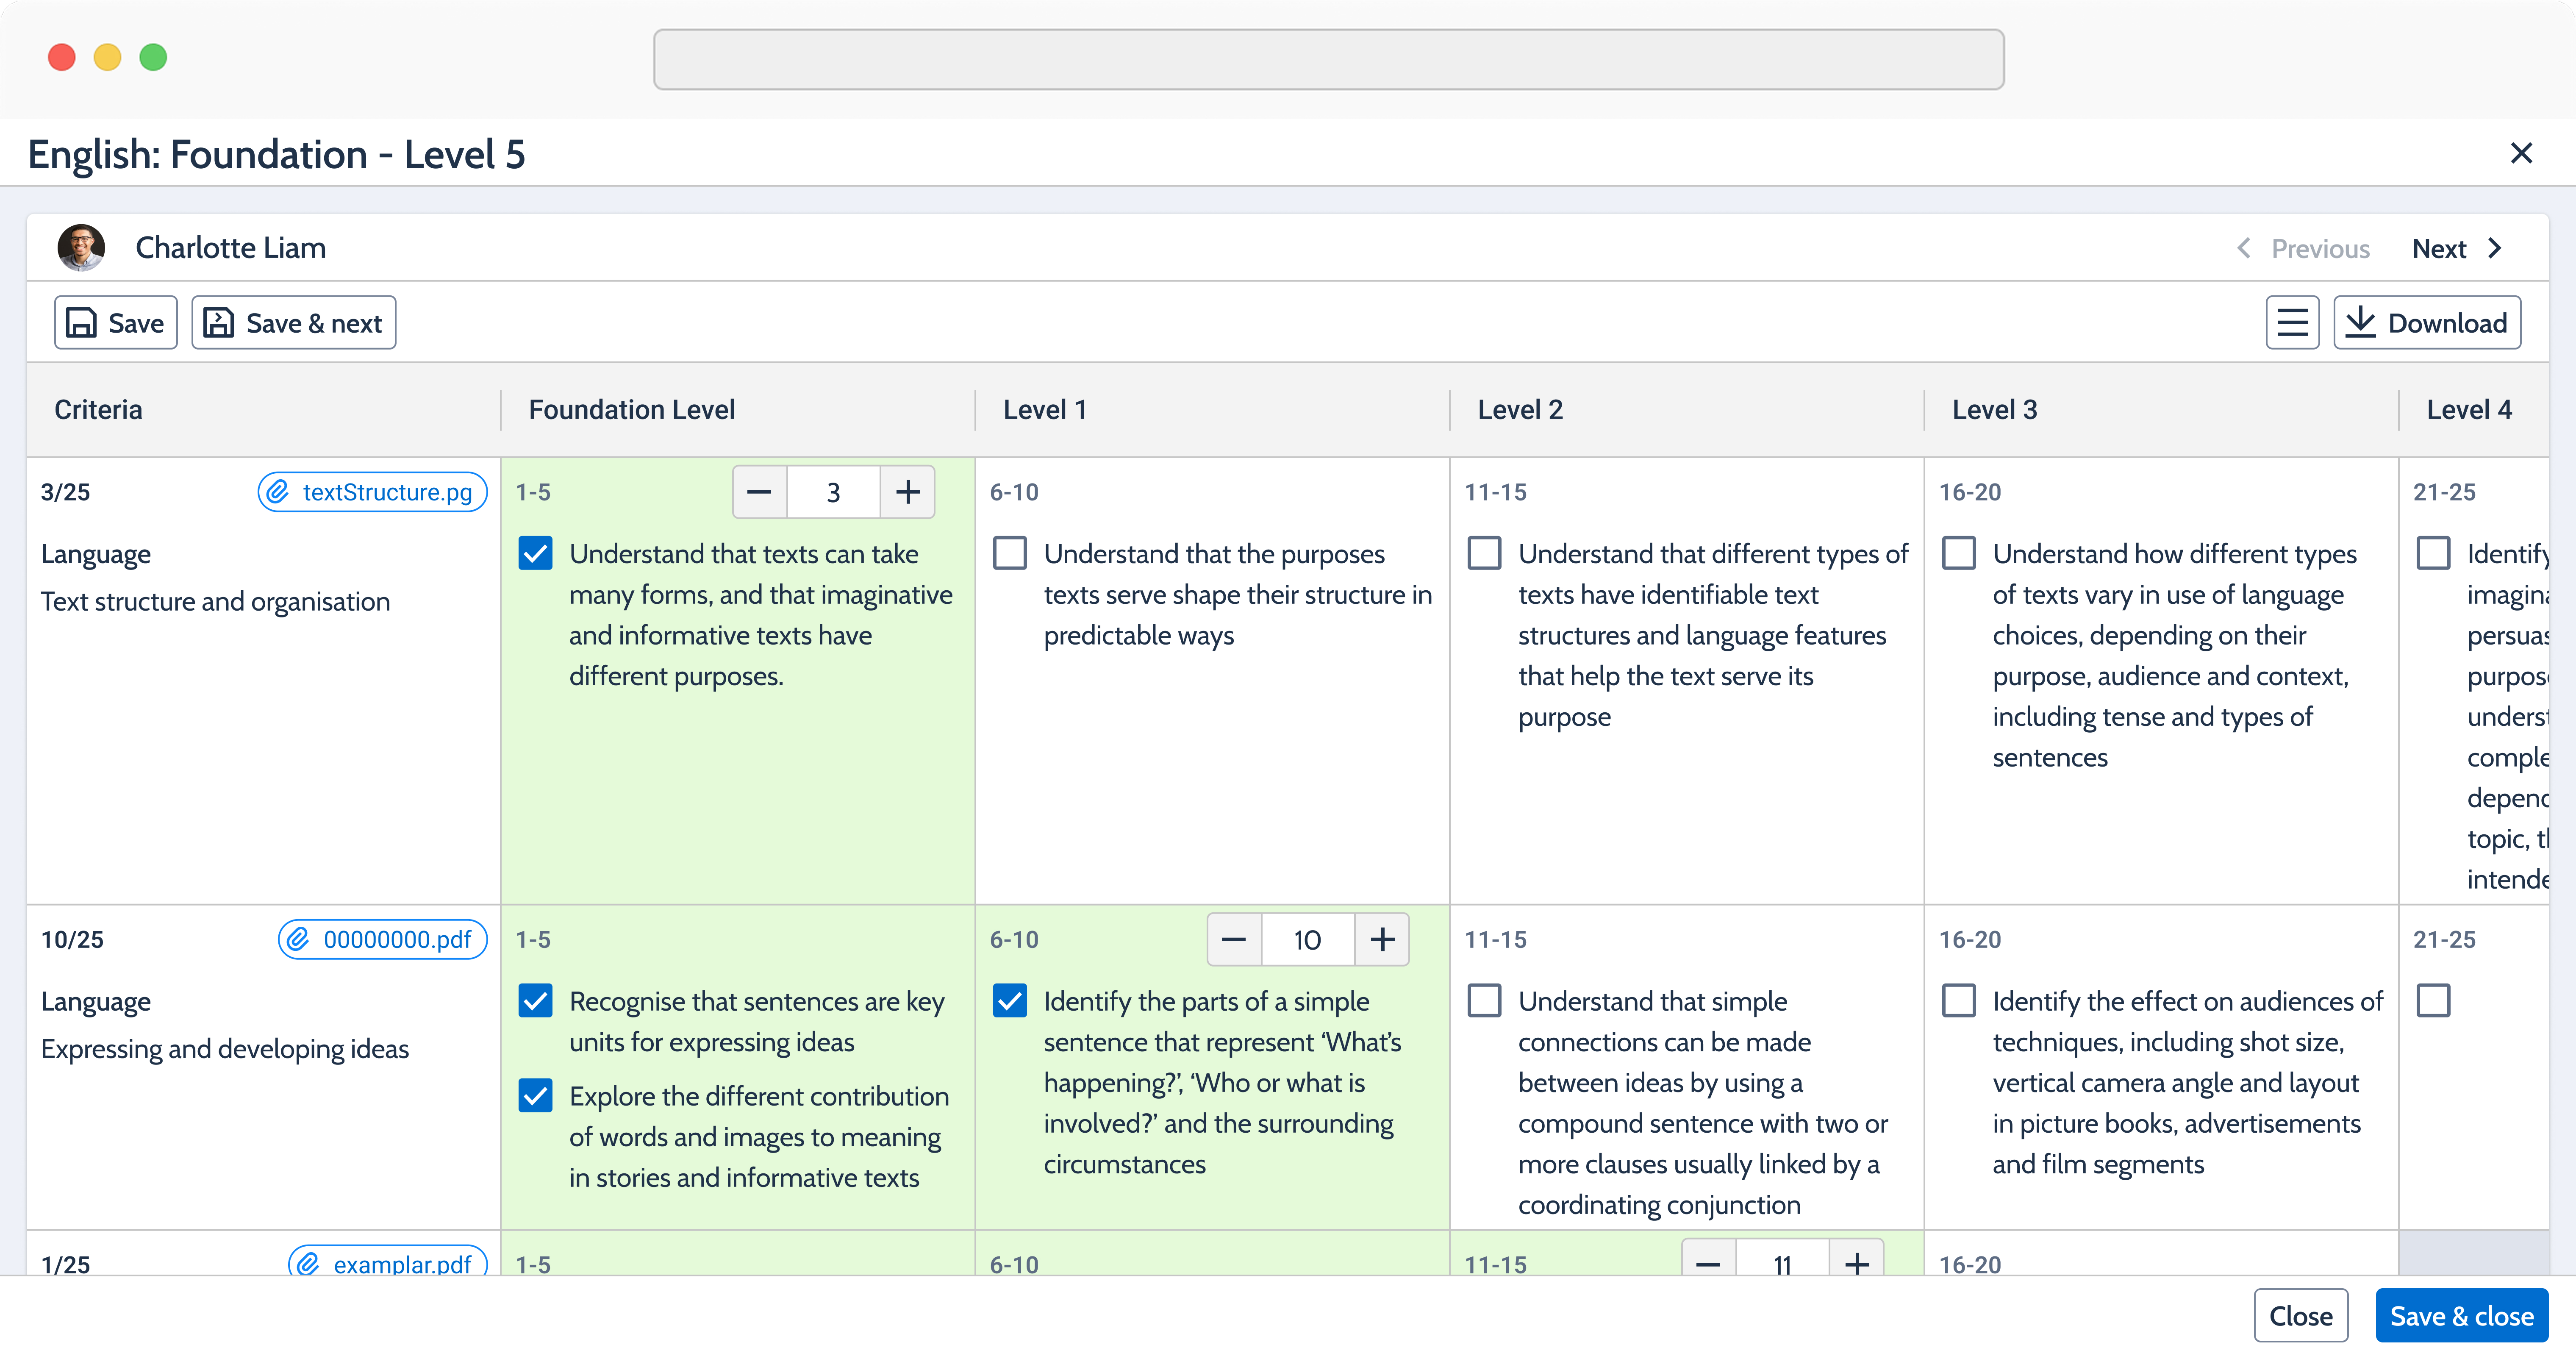Check 'Understand that the purposes texts serve'
2576x1356 pixels.
(x=1010, y=553)
